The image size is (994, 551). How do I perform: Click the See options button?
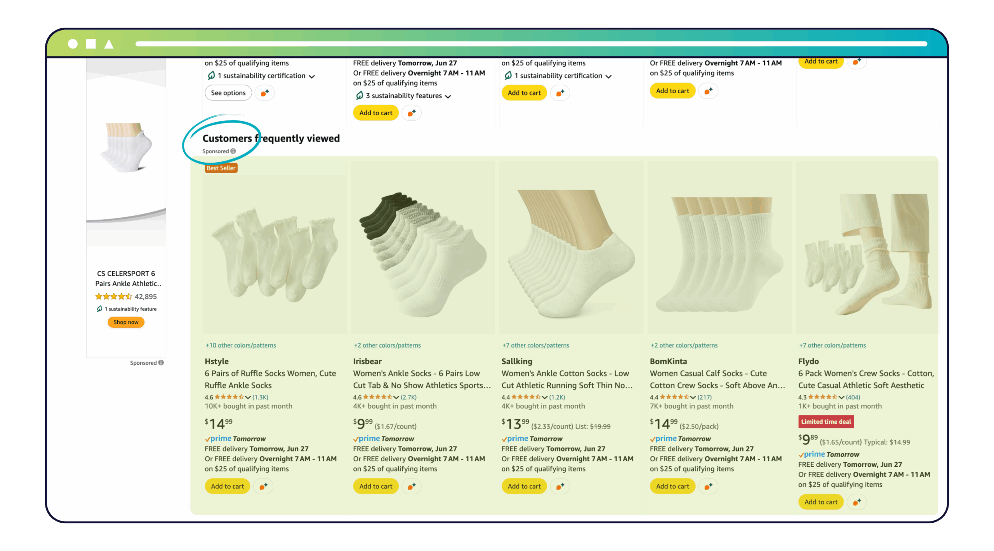228,93
